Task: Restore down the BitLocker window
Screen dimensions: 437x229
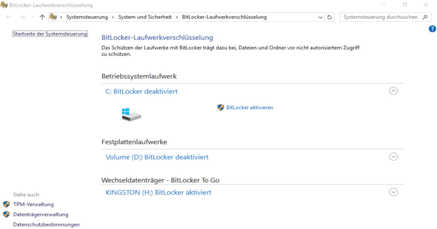Action: (405, 5)
